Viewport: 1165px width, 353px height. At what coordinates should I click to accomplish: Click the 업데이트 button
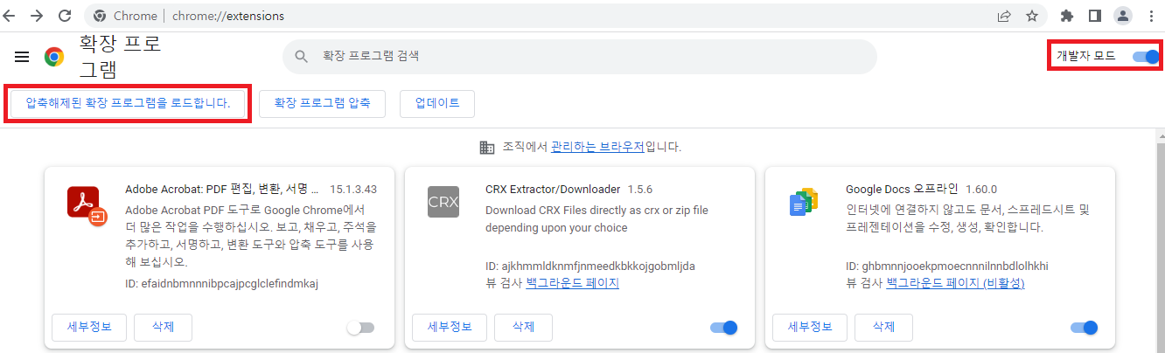437,103
